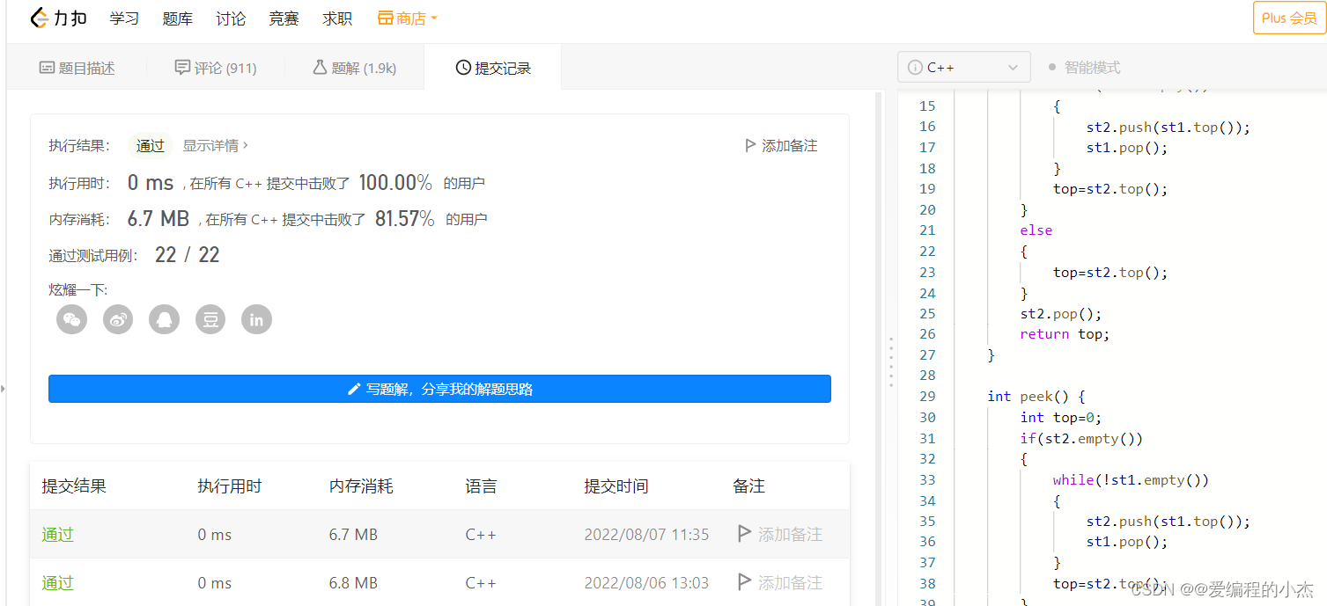
Task: Click the LeetCode logo icon
Action: [40, 18]
